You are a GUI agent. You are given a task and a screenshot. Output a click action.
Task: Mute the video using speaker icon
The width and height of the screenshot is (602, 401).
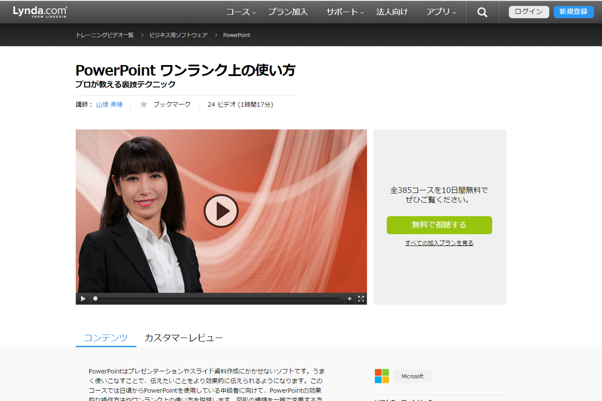(x=350, y=299)
